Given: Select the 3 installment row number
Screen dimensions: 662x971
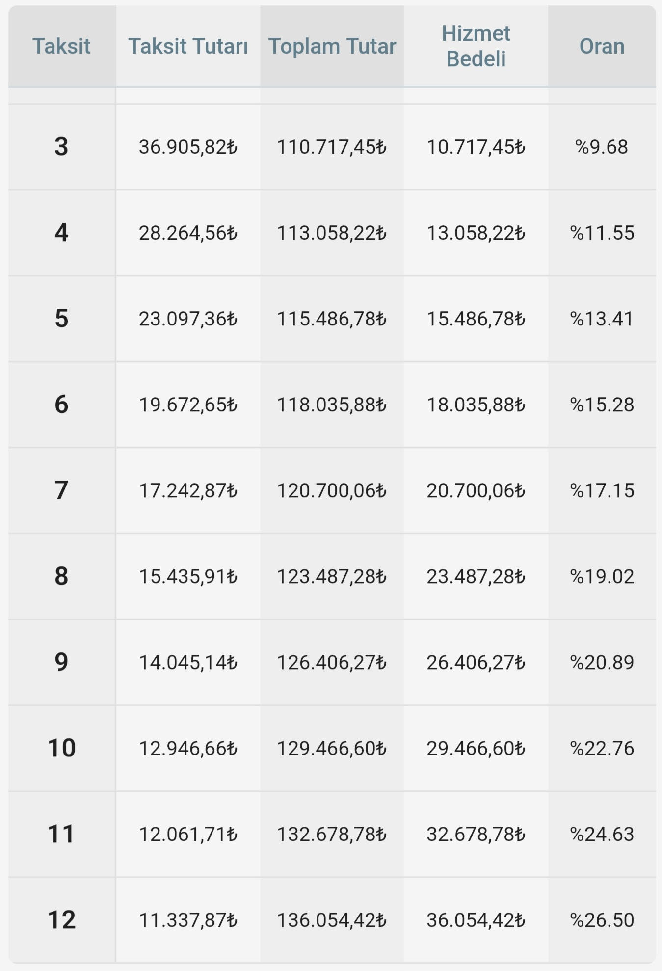Looking at the screenshot, I should click(x=61, y=147).
